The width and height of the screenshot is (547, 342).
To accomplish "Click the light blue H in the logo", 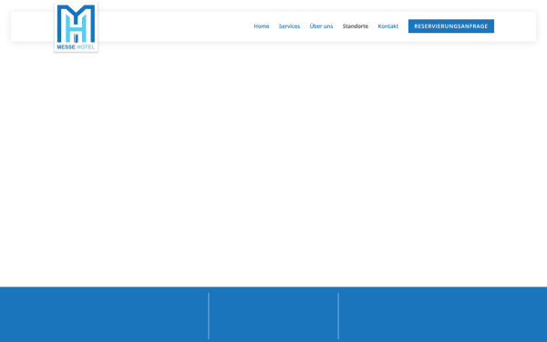I will tap(76, 29).
